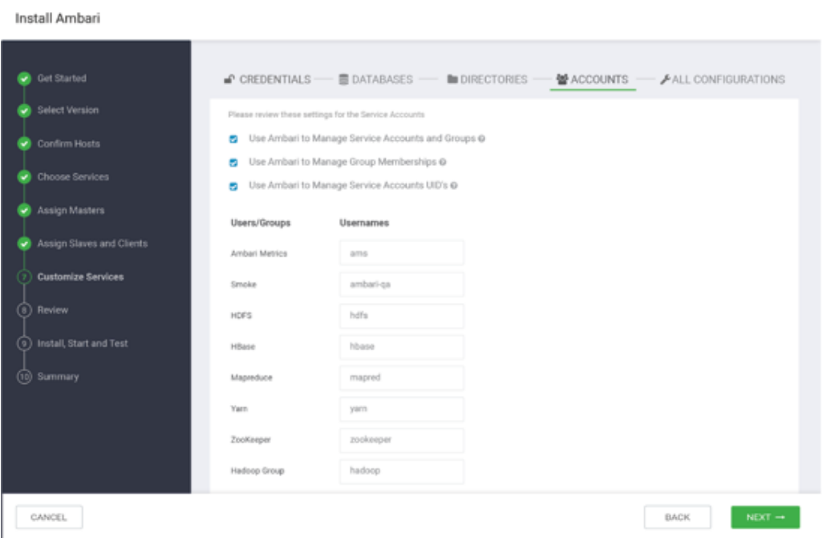Viewport: 823px width, 538px height.
Task: Click the HDFS username field
Action: (x=402, y=315)
